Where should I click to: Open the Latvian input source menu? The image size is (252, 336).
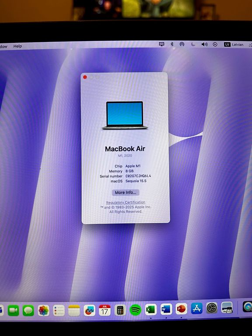click(234, 45)
